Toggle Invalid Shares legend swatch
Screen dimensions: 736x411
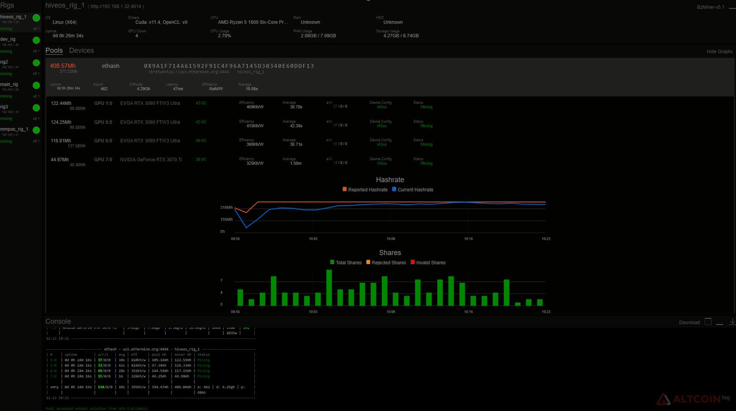[x=413, y=262]
